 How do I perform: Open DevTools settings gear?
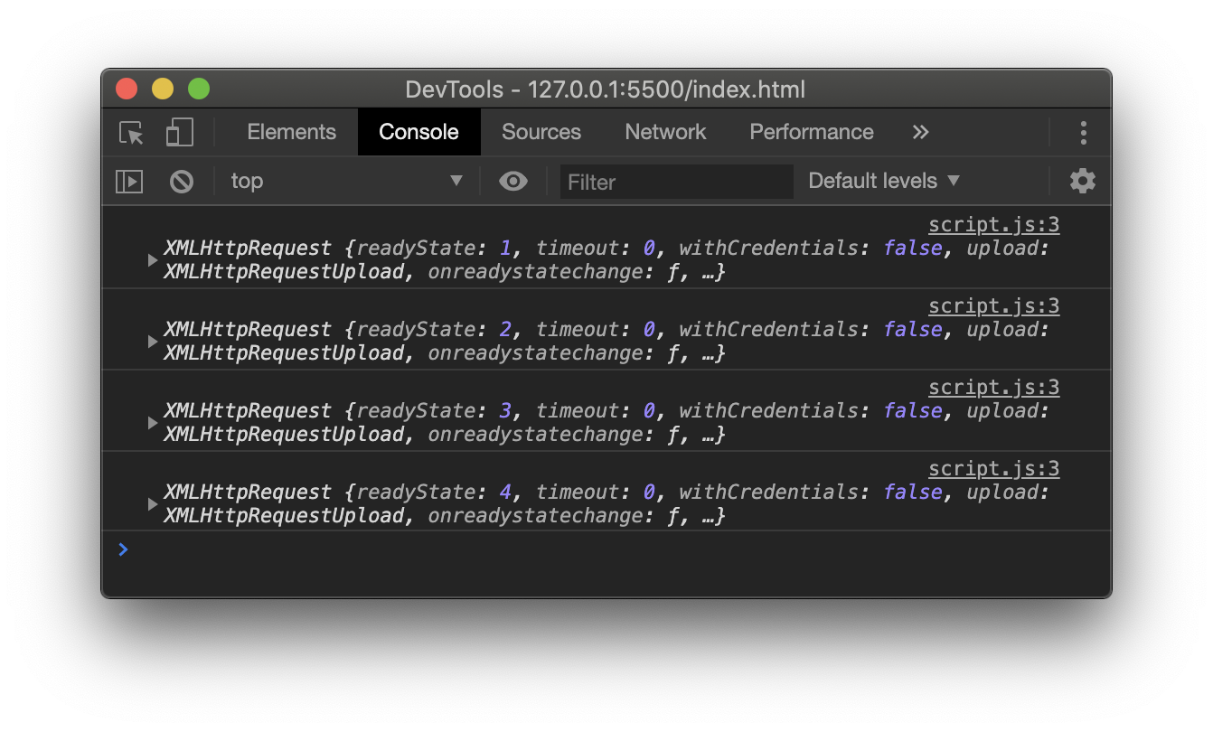click(1082, 181)
